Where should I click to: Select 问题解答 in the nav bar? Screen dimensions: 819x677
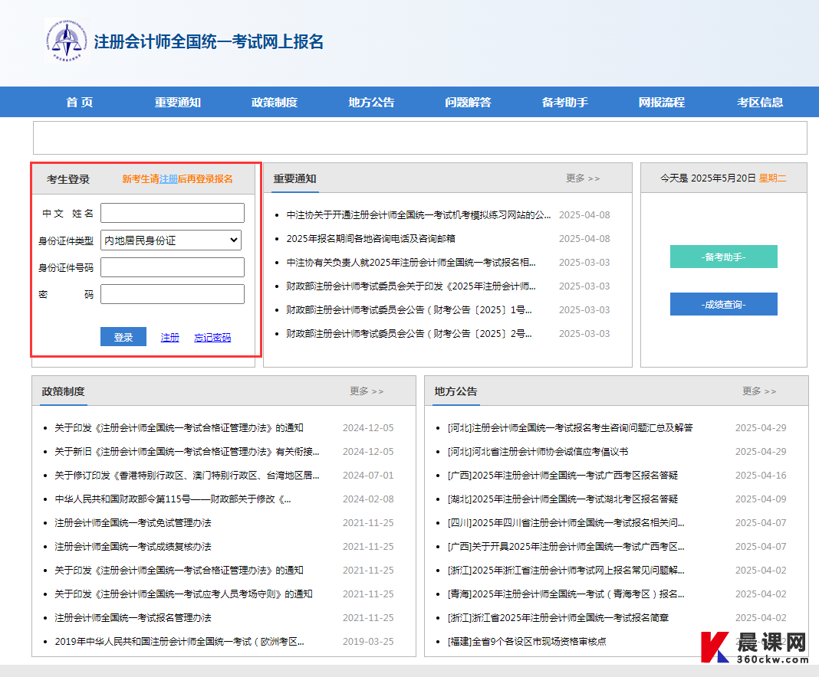coord(468,102)
